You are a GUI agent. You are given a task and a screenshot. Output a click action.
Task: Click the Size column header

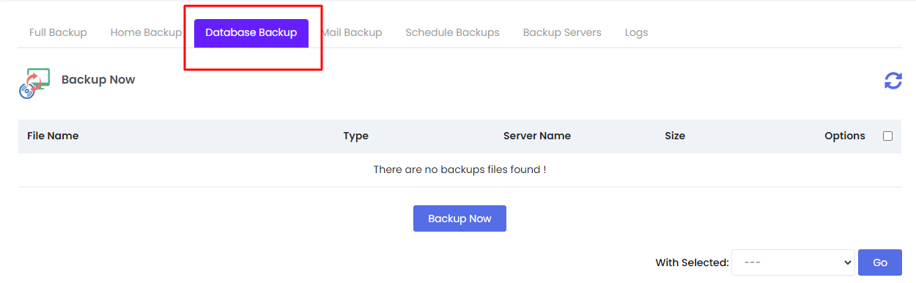click(x=675, y=136)
